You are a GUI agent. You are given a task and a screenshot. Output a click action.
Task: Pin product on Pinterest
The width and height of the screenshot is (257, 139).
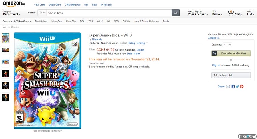242,86
